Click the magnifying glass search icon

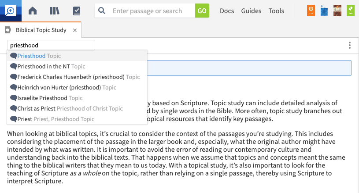coord(102,11)
